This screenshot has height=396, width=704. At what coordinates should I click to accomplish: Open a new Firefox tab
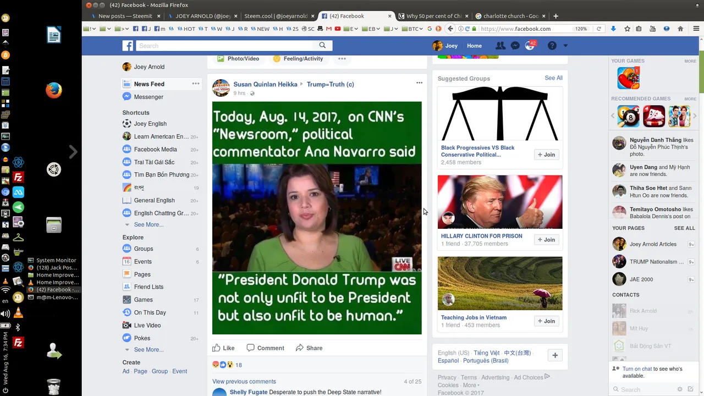pyautogui.click(x=555, y=16)
